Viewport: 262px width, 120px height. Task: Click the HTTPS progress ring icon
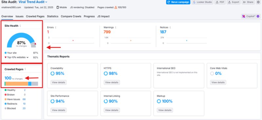(105, 73)
